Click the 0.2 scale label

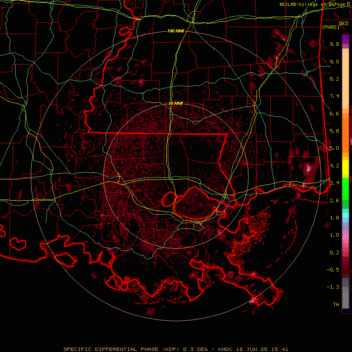tap(334, 253)
